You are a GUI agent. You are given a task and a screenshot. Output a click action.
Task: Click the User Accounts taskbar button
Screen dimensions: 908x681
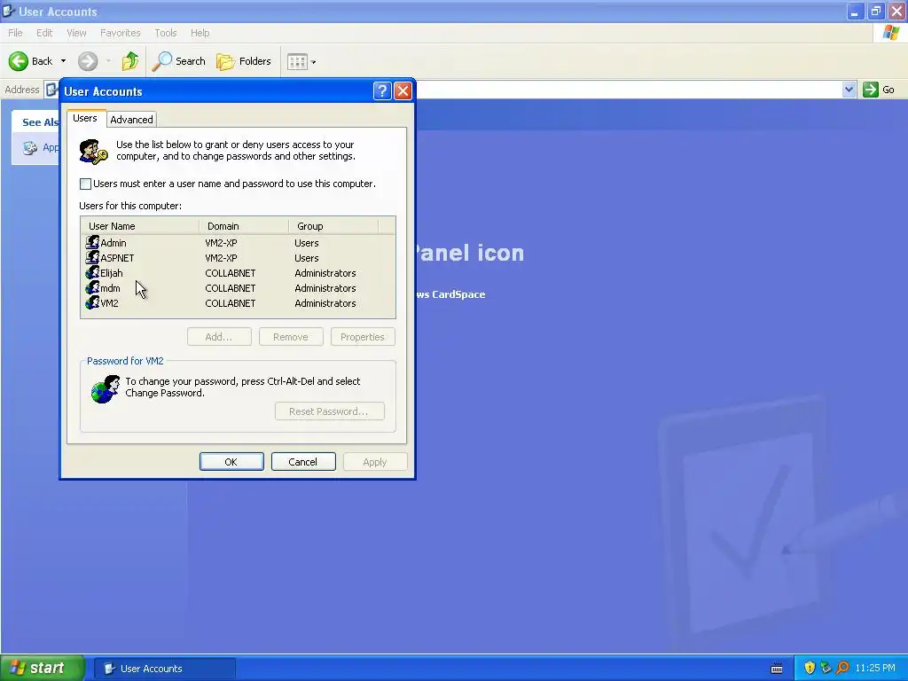(165, 669)
